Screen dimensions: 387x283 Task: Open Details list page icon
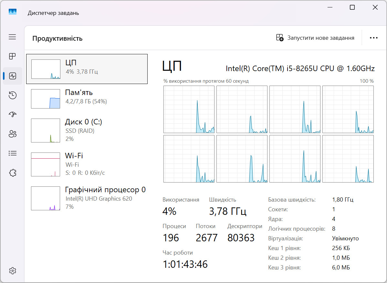tap(13, 153)
